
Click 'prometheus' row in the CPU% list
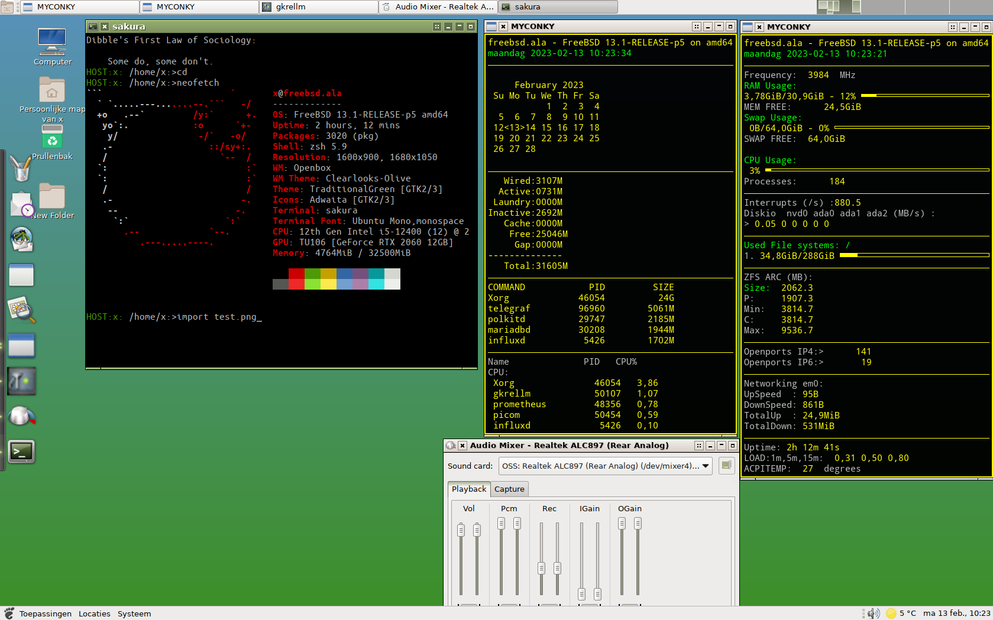coord(575,404)
